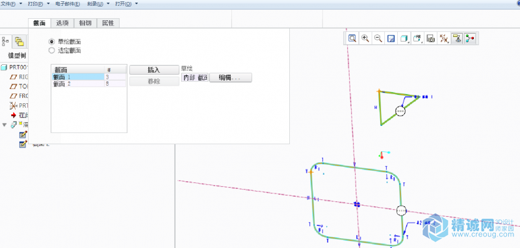Toggle the Annotation Display icon
Viewport: 520px width, 248px height.
coord(458,38)
